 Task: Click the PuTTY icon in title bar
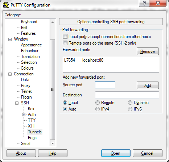click(6, 5)
